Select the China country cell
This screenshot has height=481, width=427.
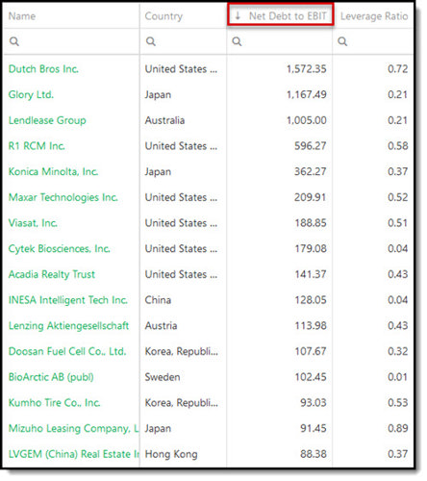click(x=158, y=300)
